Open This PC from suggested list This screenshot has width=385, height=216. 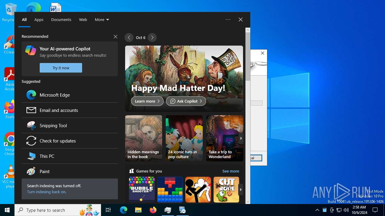70,156
